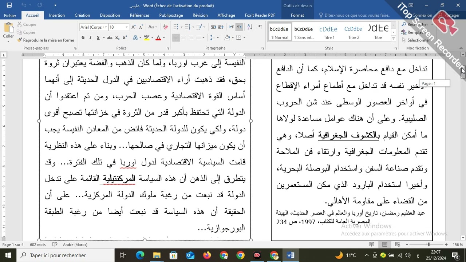Align paragraph text to the right
Viewport: 466px width, 262px height.
[x=191, y=37]
